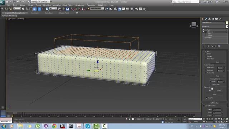Click the Align tool icon
This screenshot has width=229, height=129.
point(111,9)
